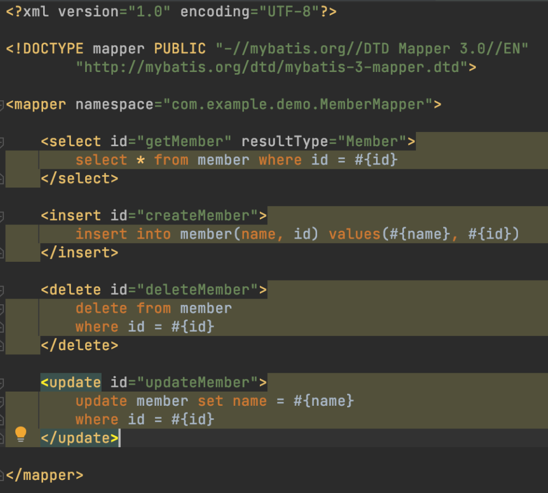Click the "values" keyword in the insert statement
Image resolution: width=548 pixels, height=493 pixels.
[x=355, y=234]
